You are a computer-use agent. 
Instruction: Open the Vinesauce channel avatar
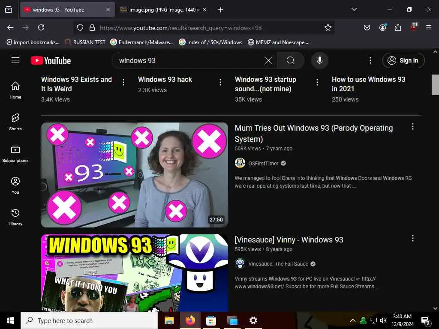[x=240, y=263]
